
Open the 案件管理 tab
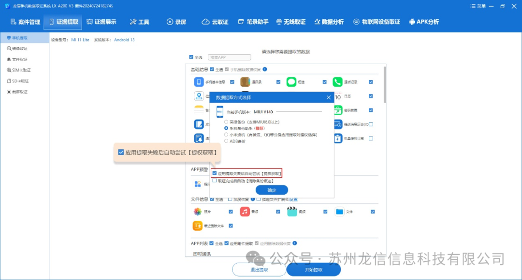click(x=25, y=22)
